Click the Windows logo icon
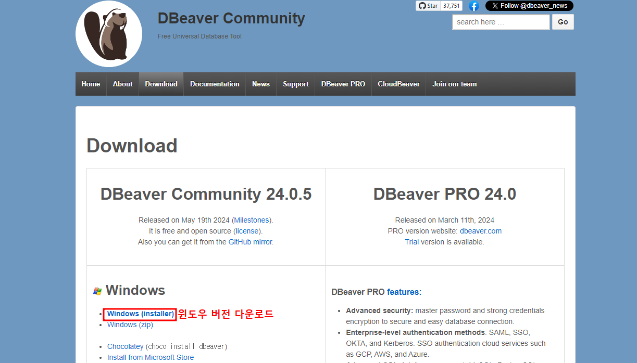This screenshot has width=637, height=363. point(97,291)
